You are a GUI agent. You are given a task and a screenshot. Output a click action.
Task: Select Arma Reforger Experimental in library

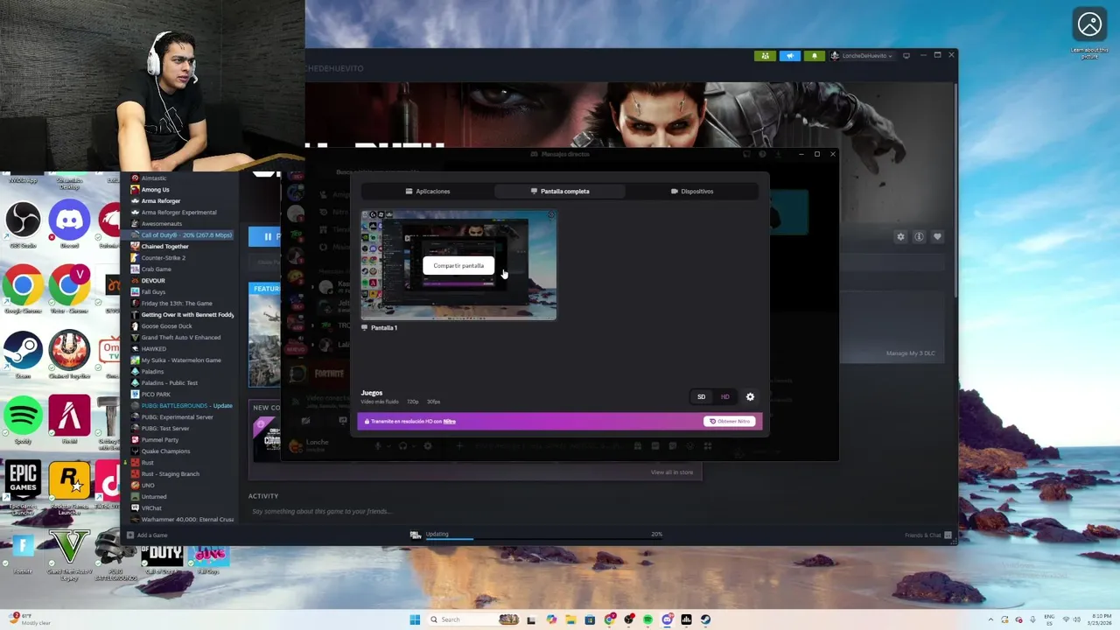[178, 213]
